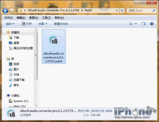Click the refresh button beside the address bar
Image resolution: width=159 pixels, height=122 pixels.
click(122, 11)
